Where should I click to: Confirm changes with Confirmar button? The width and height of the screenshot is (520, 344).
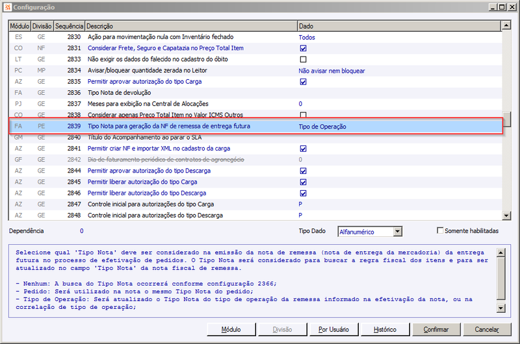pyautogui.click(x=436, y=330)
